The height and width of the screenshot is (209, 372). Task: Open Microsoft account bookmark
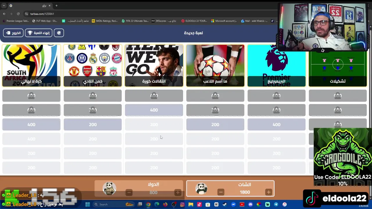point(224,21)
